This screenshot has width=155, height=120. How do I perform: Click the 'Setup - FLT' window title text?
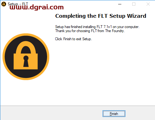pos(18,4)
